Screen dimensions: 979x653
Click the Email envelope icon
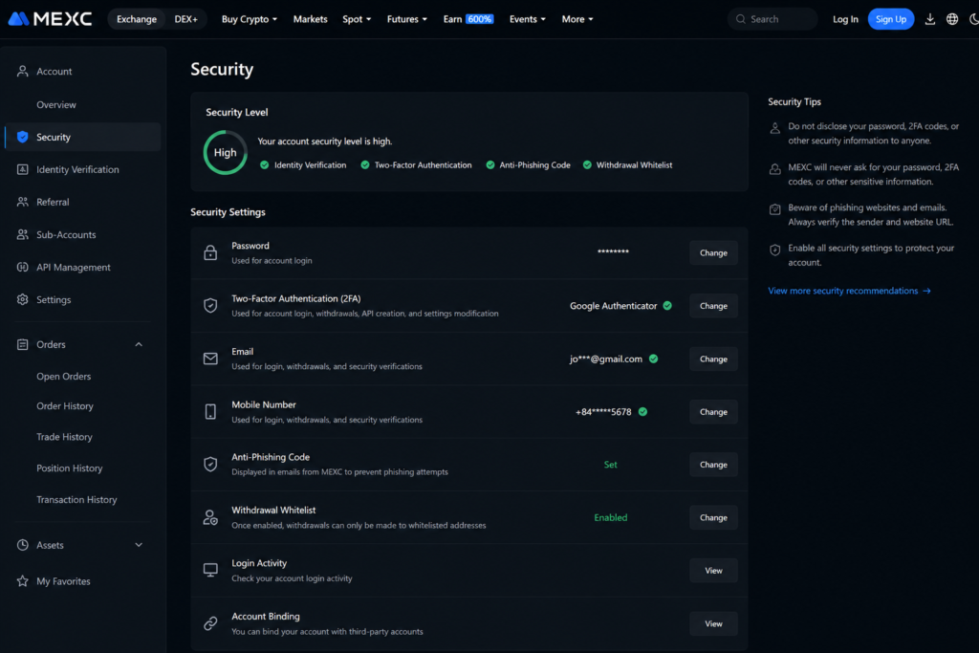[x=210, y=359]
